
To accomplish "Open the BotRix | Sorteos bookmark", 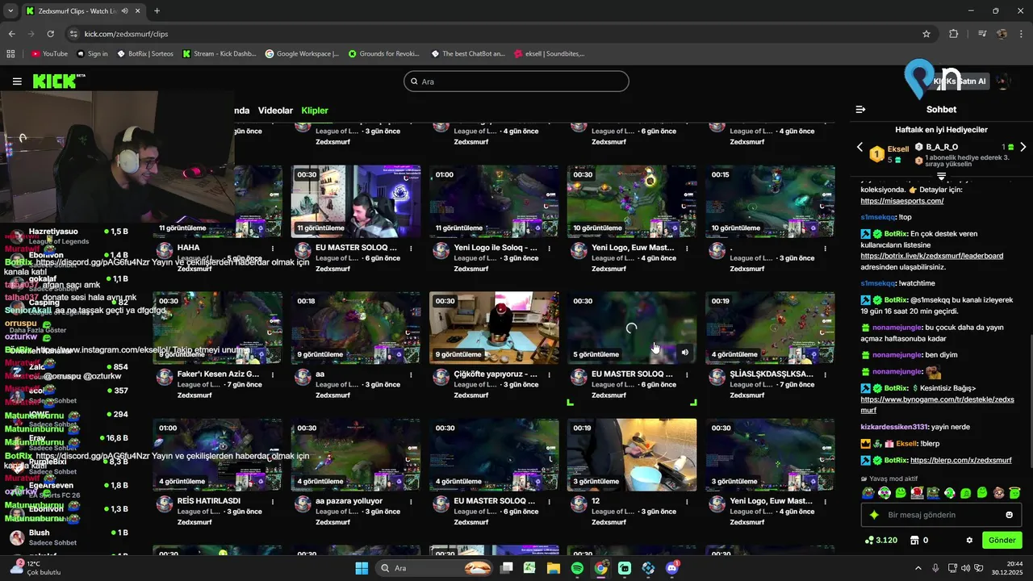I will 145,54.
